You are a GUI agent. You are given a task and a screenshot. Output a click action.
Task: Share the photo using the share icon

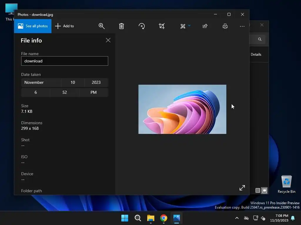pyautogui.click(x=205, y=26)
